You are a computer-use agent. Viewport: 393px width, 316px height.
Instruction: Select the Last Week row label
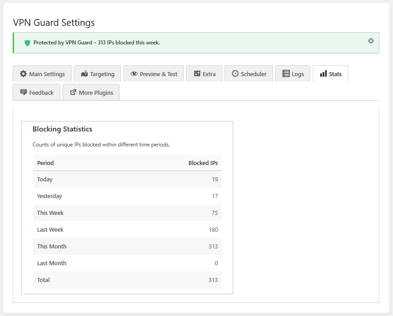[50, 230]
